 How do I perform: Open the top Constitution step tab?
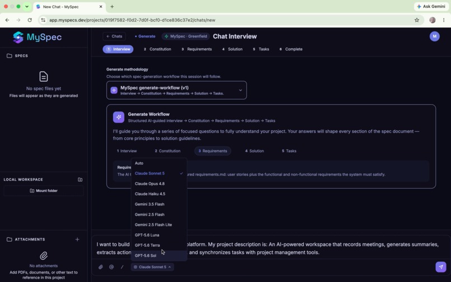click(x=157, y=49)
